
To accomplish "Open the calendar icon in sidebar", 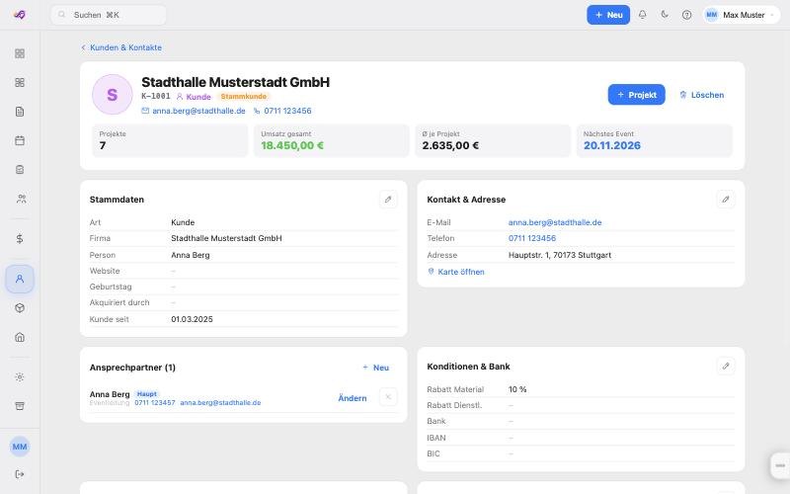I will [x=20, y=140].
